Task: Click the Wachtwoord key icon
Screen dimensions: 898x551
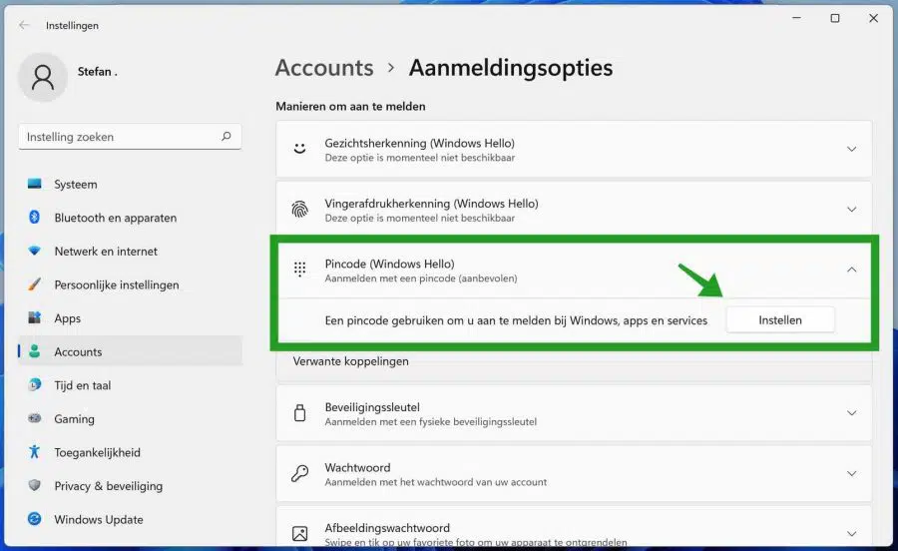Action: click(x=299, y=473)
